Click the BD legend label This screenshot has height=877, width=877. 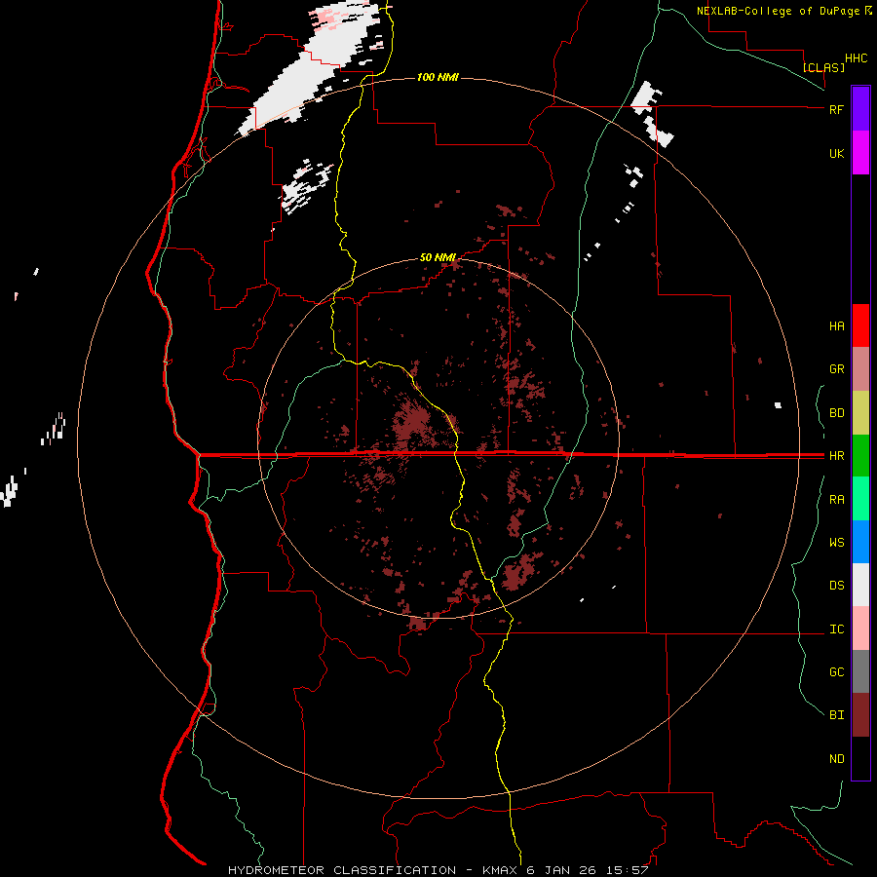[x=836, y=413]
